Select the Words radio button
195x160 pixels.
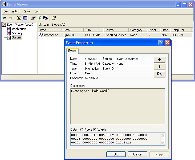[95, 130]
